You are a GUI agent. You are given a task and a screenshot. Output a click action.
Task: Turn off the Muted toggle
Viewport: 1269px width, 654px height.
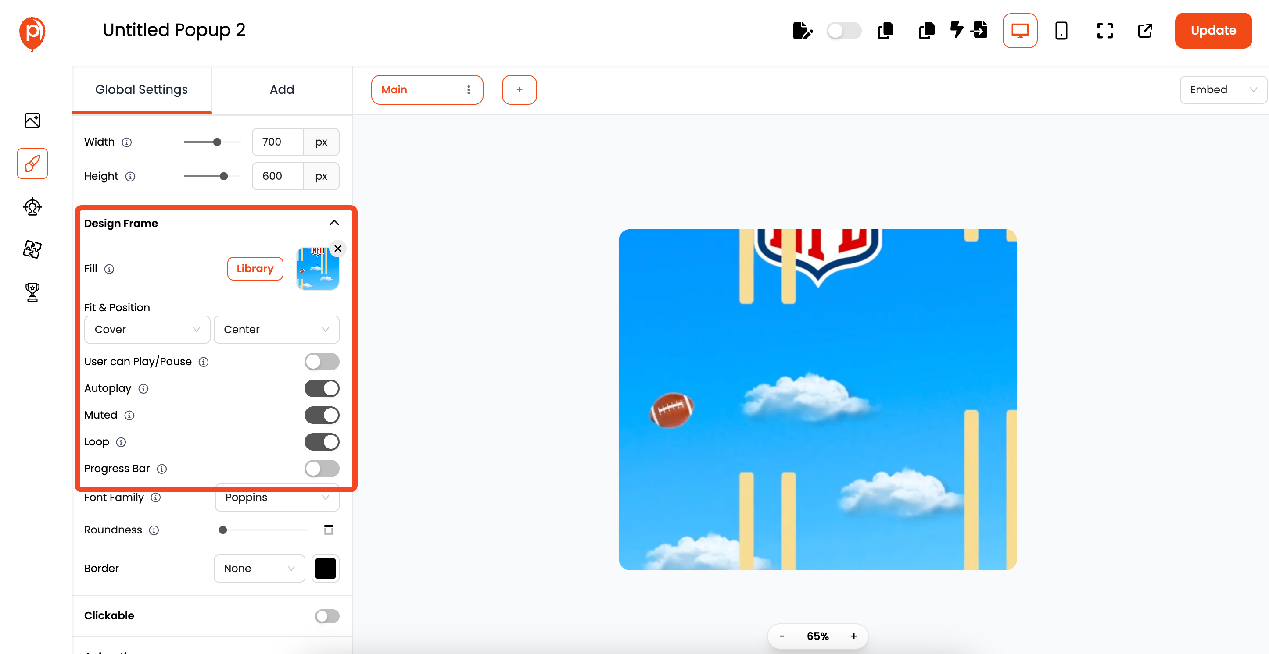[x=322, y=415]
